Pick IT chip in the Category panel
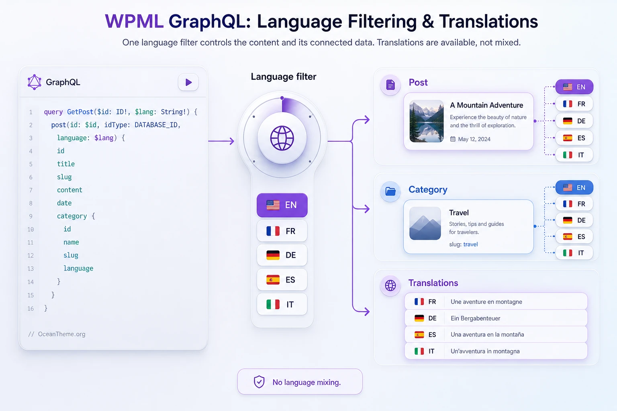The image size is (617, 411). (574, 253)
